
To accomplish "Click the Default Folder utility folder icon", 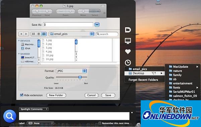I will (x=128, y=30).
